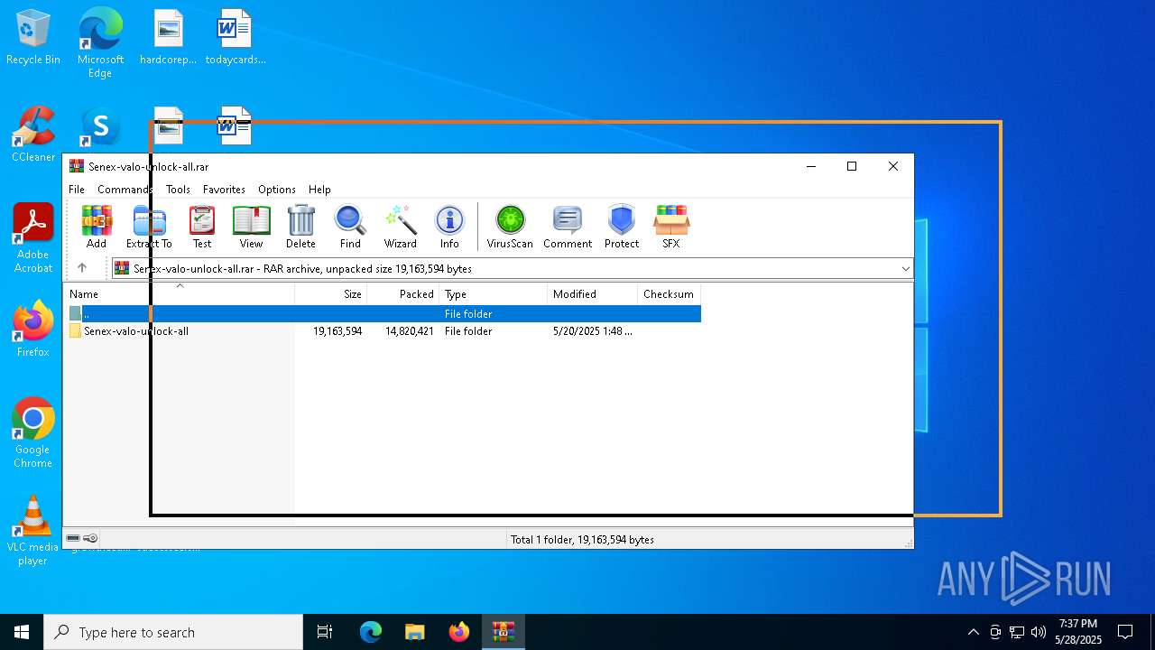1155x650 pixels.
Task: Open the Commands menu
Action: pos(125,190)
